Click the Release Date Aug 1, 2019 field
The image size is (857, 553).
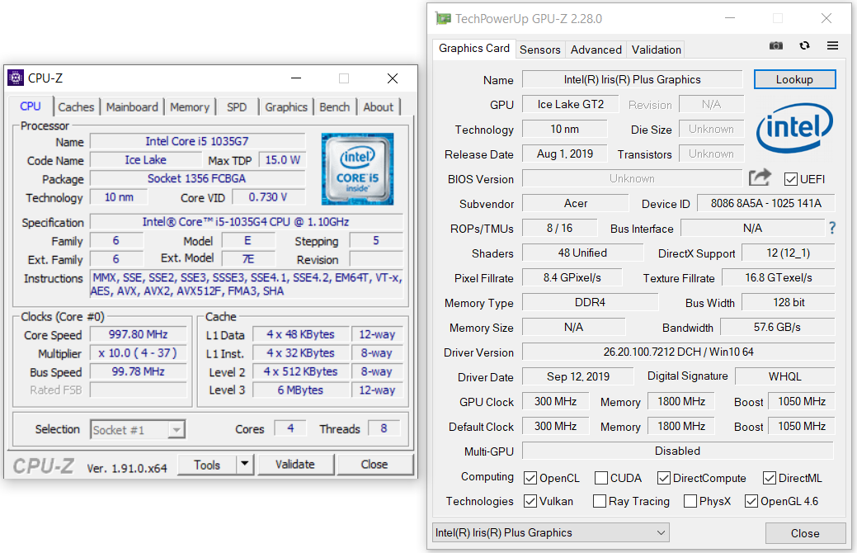click(564, 154)
